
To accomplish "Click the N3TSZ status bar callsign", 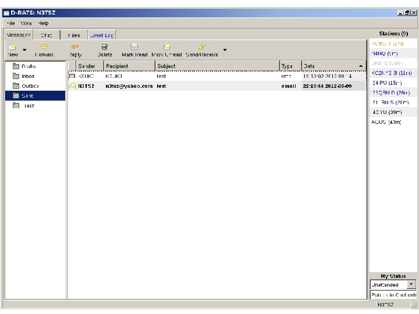I will (385, 305).
